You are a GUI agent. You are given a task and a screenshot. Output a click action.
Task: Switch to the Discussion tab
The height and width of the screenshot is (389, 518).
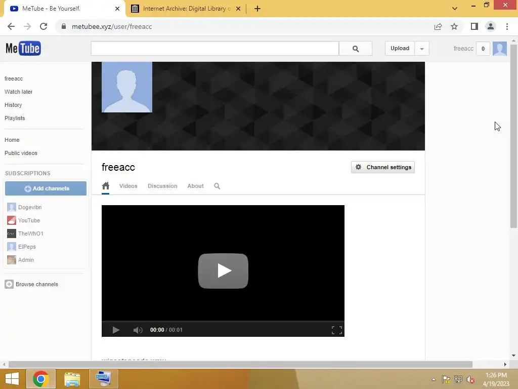click(162, 186)
